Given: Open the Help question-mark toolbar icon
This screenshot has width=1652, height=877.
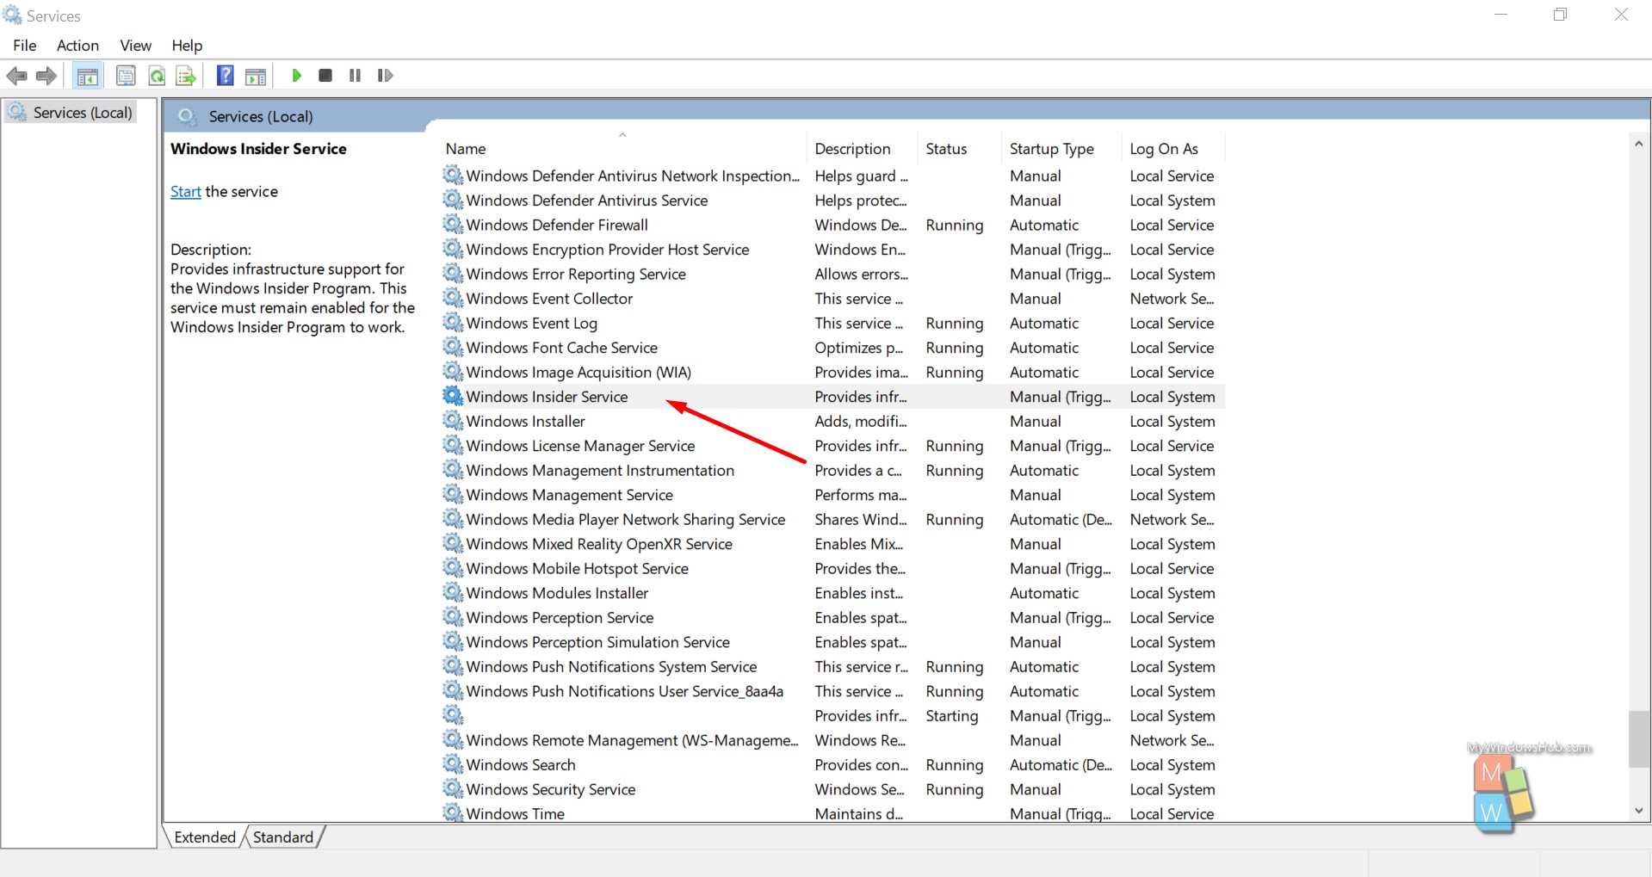Looking at the screenshot, I should click(225, 76).
